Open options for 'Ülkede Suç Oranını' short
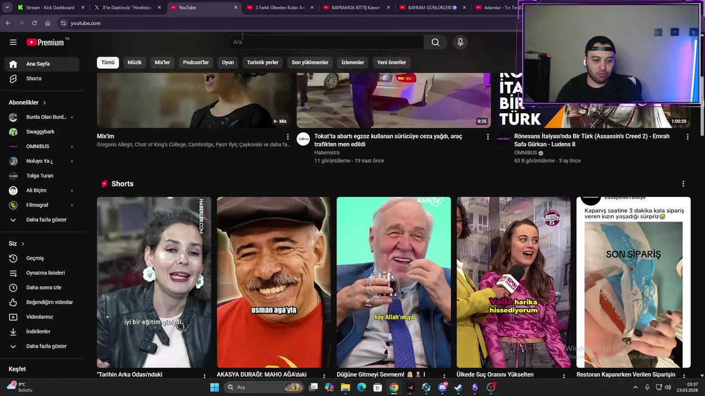Screen dimensions: 705x396 (563, 376)
